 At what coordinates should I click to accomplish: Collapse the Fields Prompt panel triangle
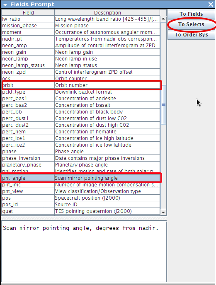click(x=5, y=5)
